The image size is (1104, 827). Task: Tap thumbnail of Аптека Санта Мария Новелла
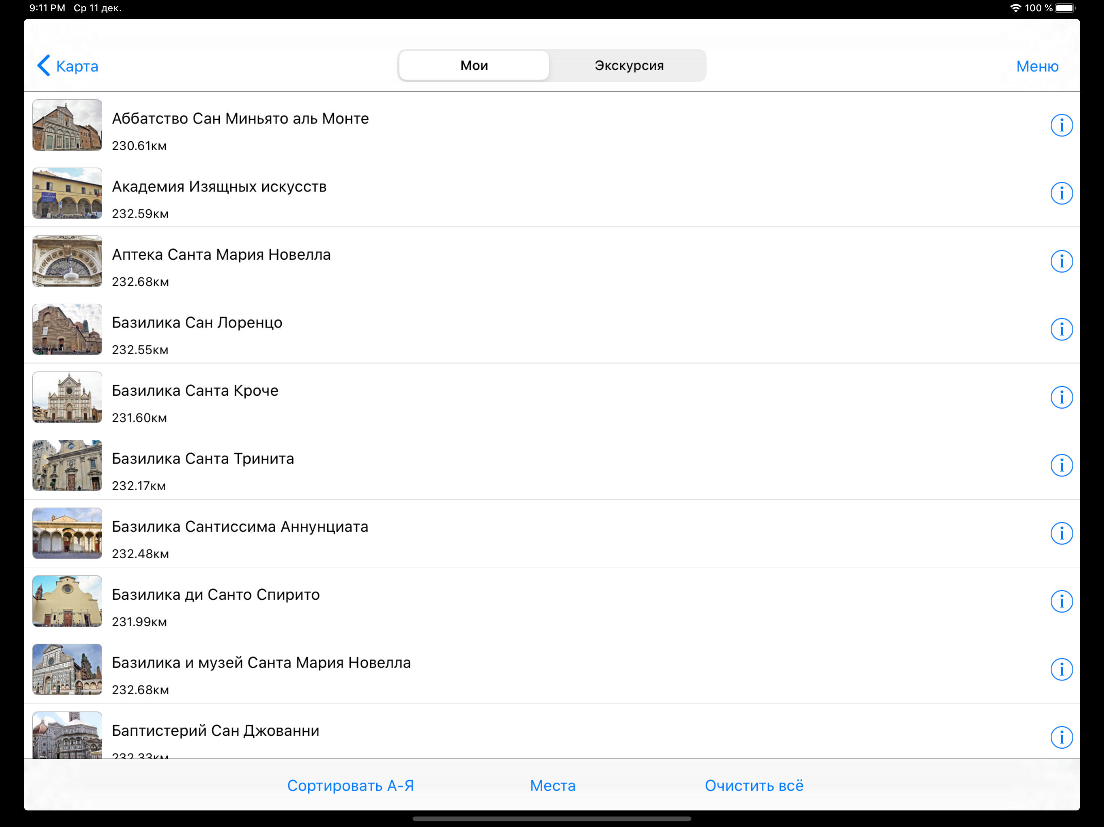67,261
